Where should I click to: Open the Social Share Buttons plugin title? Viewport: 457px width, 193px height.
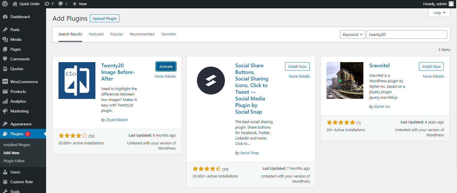[252, 89]
